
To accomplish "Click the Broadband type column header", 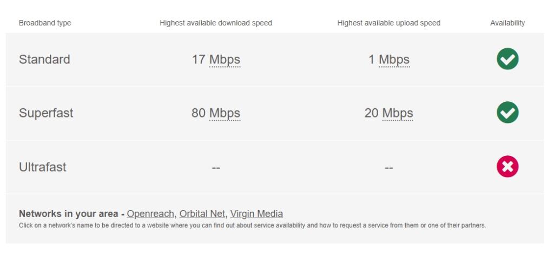I will (45, 23).
